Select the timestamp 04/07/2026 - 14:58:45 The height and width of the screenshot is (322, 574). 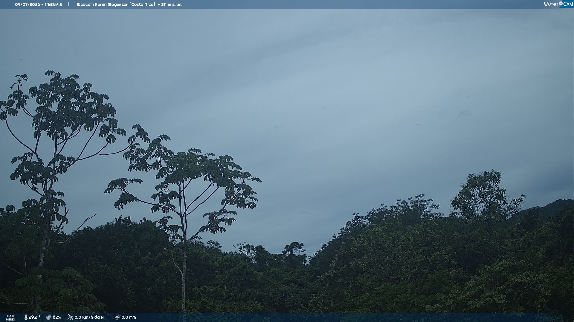tap(39, 4)
